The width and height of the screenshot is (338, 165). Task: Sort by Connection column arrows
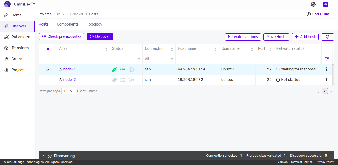click(172, 49)
